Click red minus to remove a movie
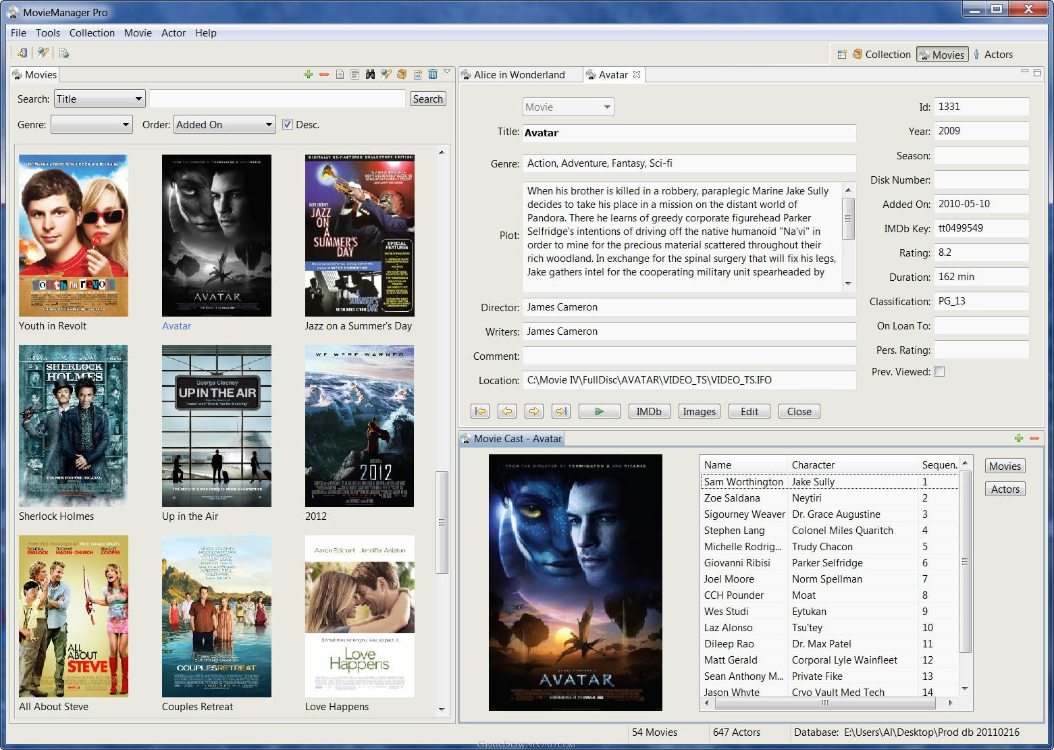 pyautogui.click(x=324, y=74)
